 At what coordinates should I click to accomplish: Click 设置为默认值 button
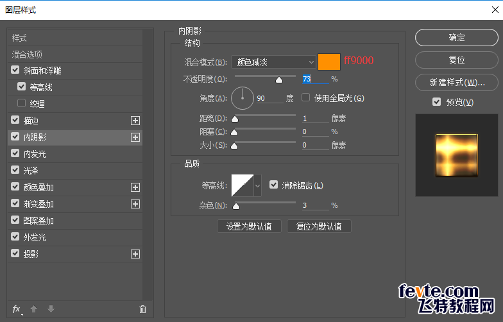pos(249,226)
